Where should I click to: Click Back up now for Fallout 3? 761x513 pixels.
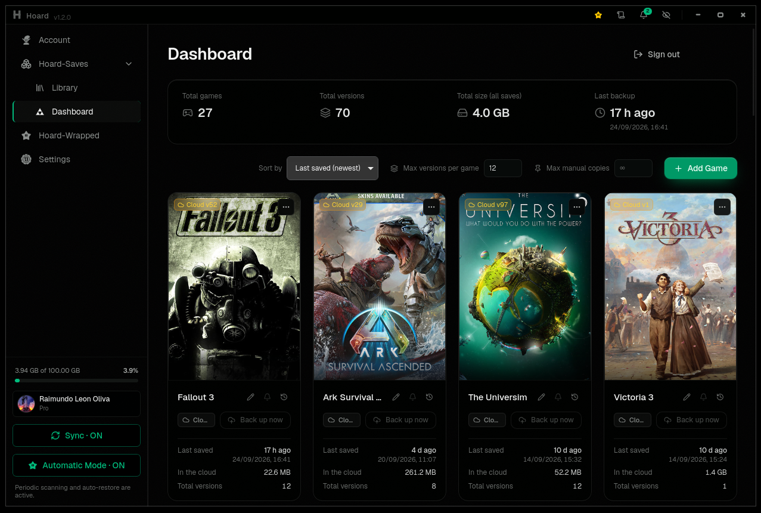pyautogui.click(x=256, y=420)
